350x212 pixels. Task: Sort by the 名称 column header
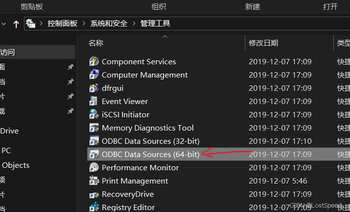coord(96,43)
